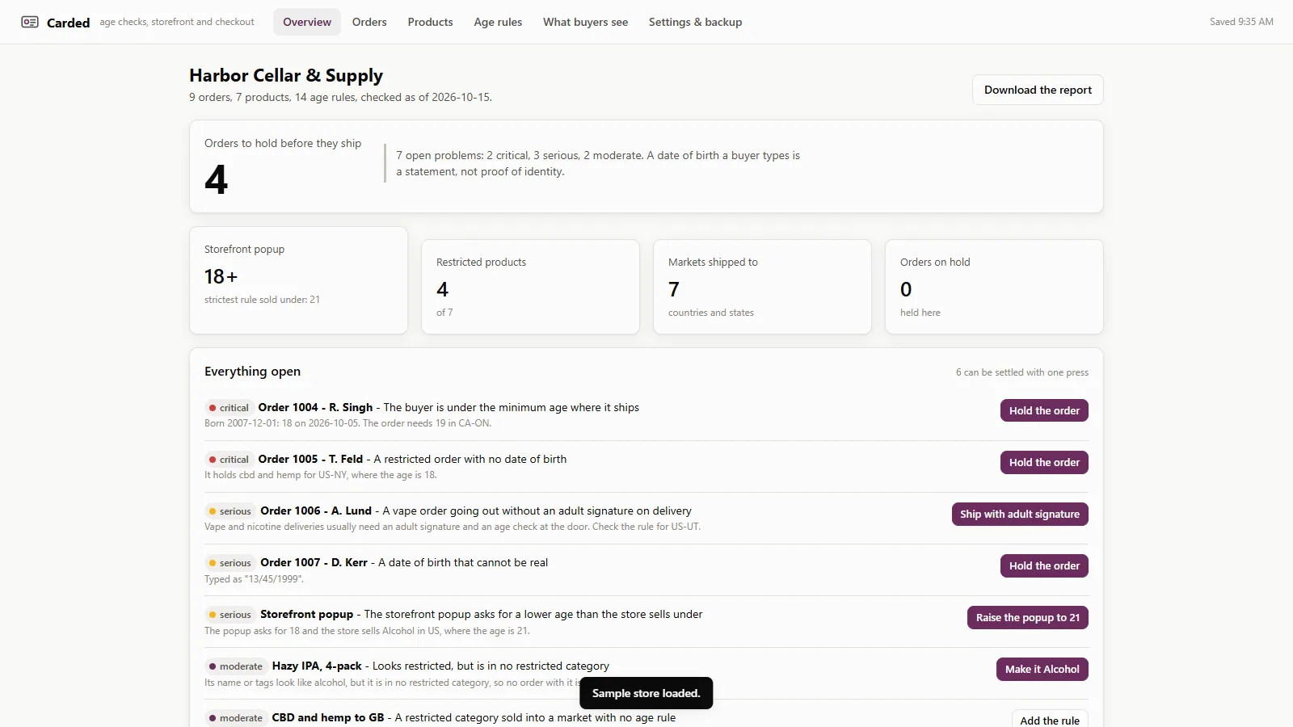Click the CBD and hemp to GB title
1293x727 pixels.
pos(327,717)
